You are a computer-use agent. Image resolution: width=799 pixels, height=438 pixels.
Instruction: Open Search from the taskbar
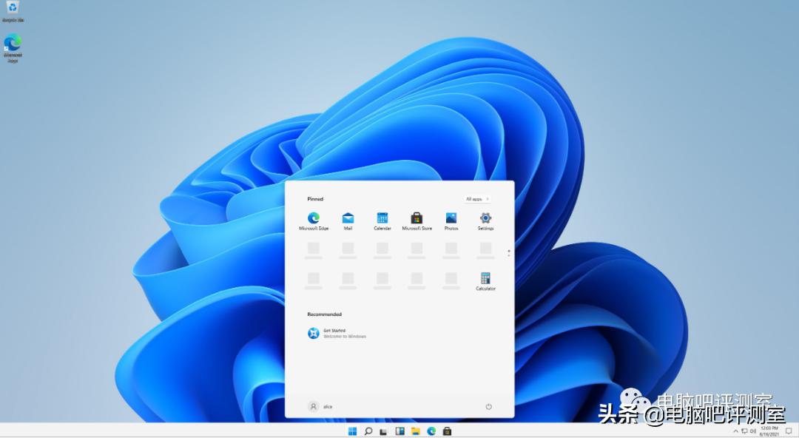tap(368, 431)
